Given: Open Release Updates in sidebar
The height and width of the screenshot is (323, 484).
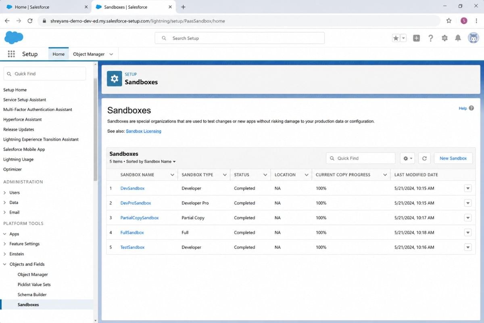Looking at the screenshot, I should coord(19,129).
